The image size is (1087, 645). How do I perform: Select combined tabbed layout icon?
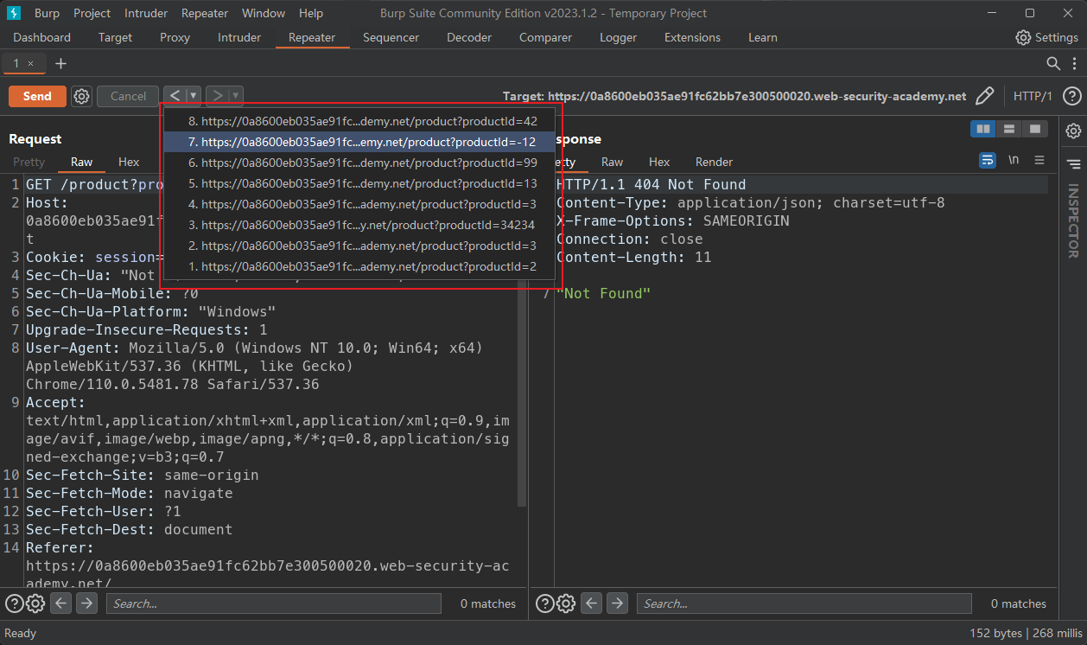(x=1035, y=129)
